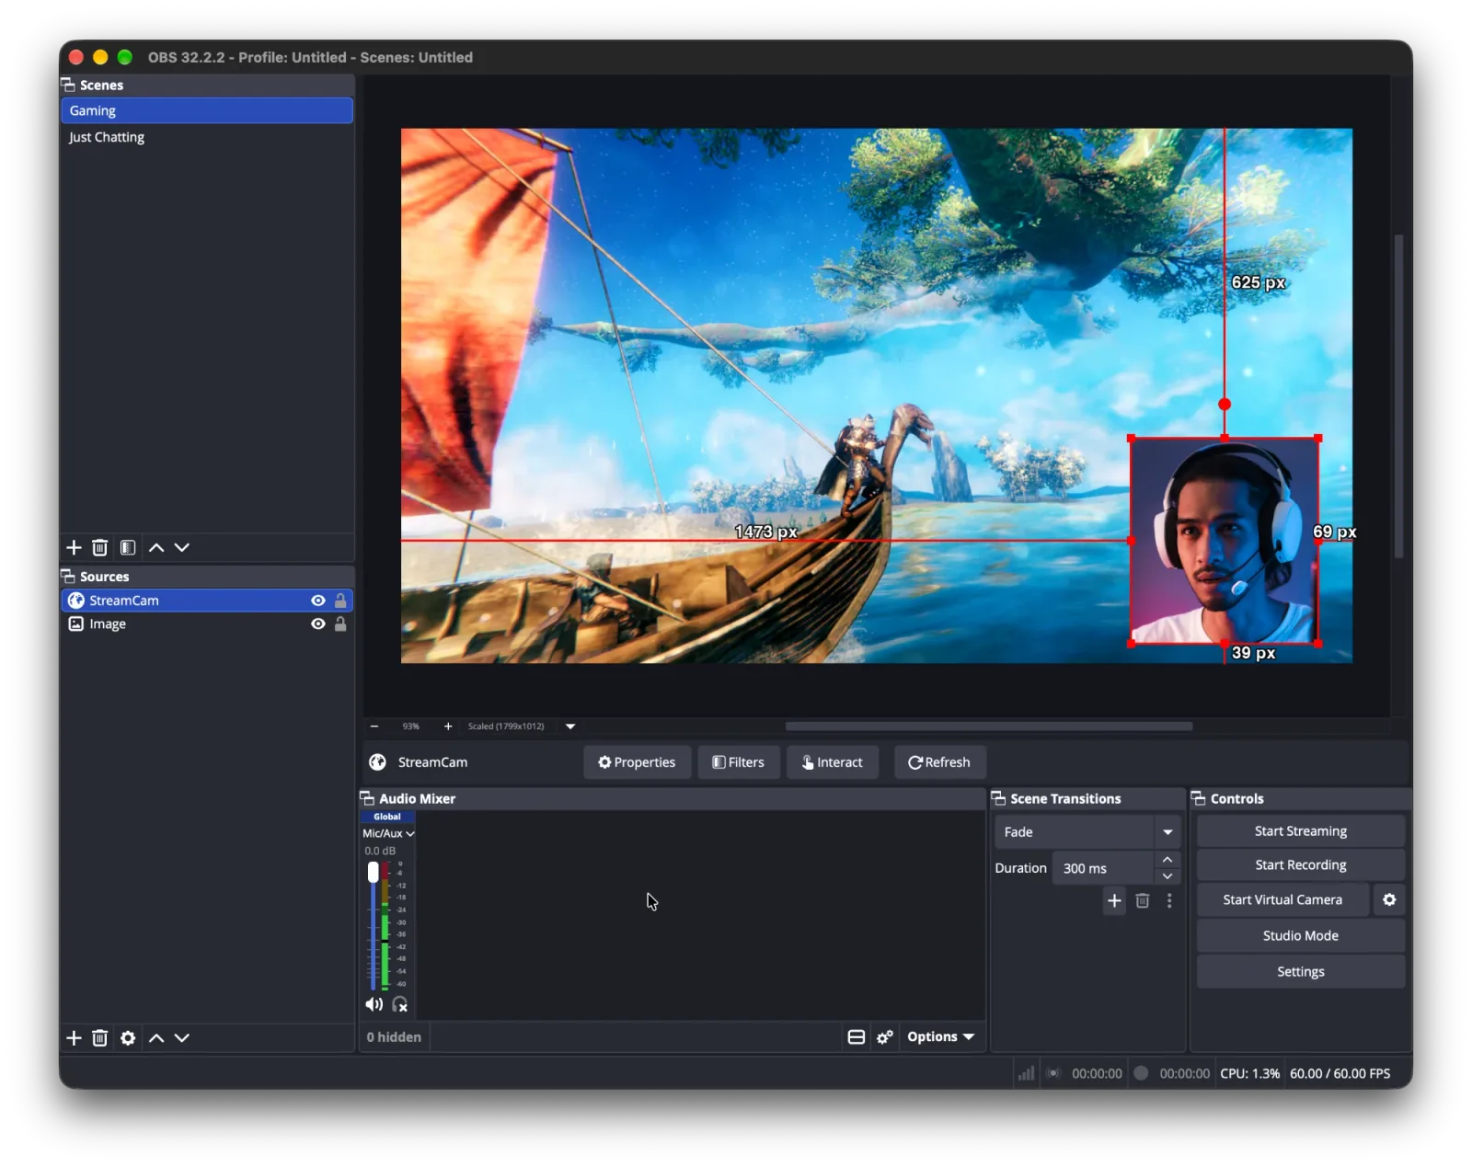This screenshot has height=1167, width=1472.
Task: Open advanced audio properties gears icon
Action: [885, 1036]
